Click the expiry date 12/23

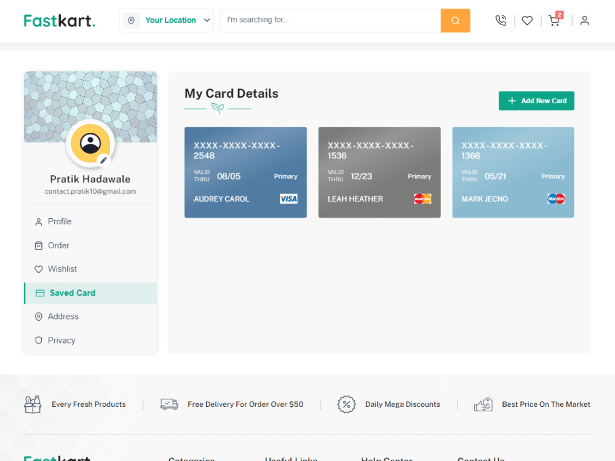point(361,176)
